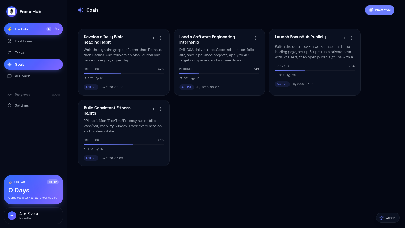
Task: Click "Land a Software Engineering Internship" title
Action: [x=207, y=40]
